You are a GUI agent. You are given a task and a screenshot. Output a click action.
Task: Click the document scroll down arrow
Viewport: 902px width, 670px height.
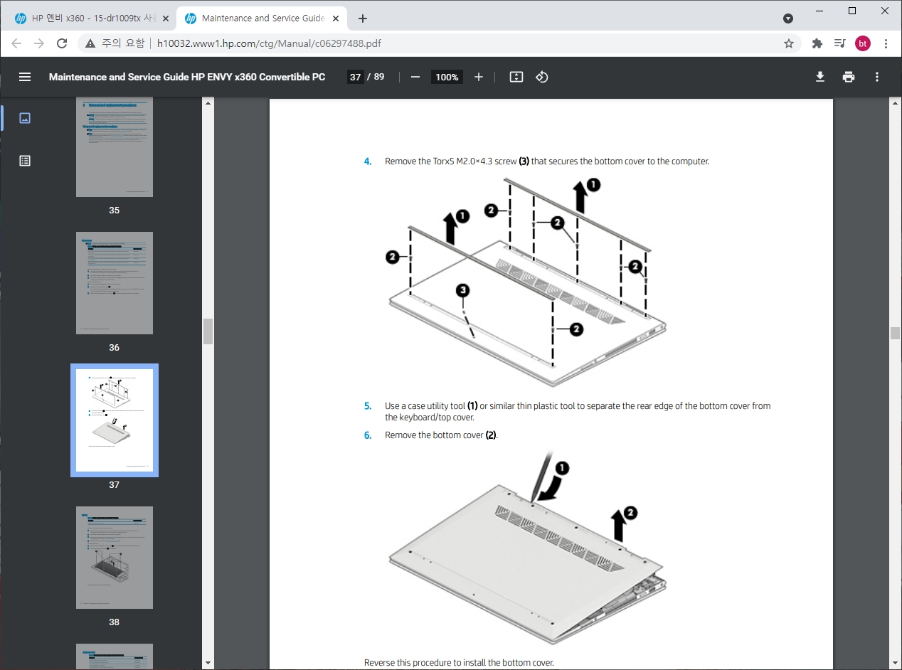tap(895, 664)
